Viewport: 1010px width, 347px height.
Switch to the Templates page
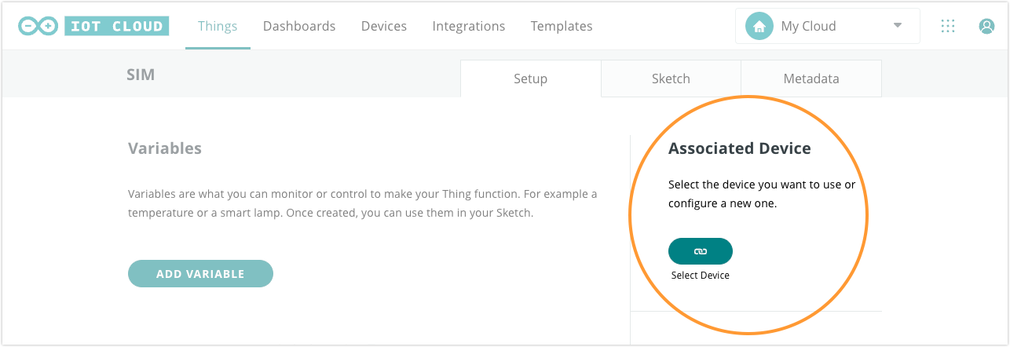click(x=562, y=26)
